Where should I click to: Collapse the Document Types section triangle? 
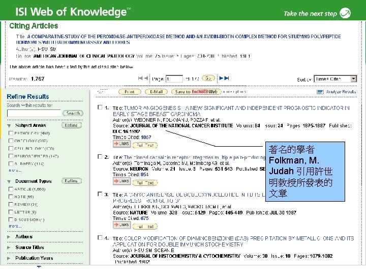[x=9, y=181]
